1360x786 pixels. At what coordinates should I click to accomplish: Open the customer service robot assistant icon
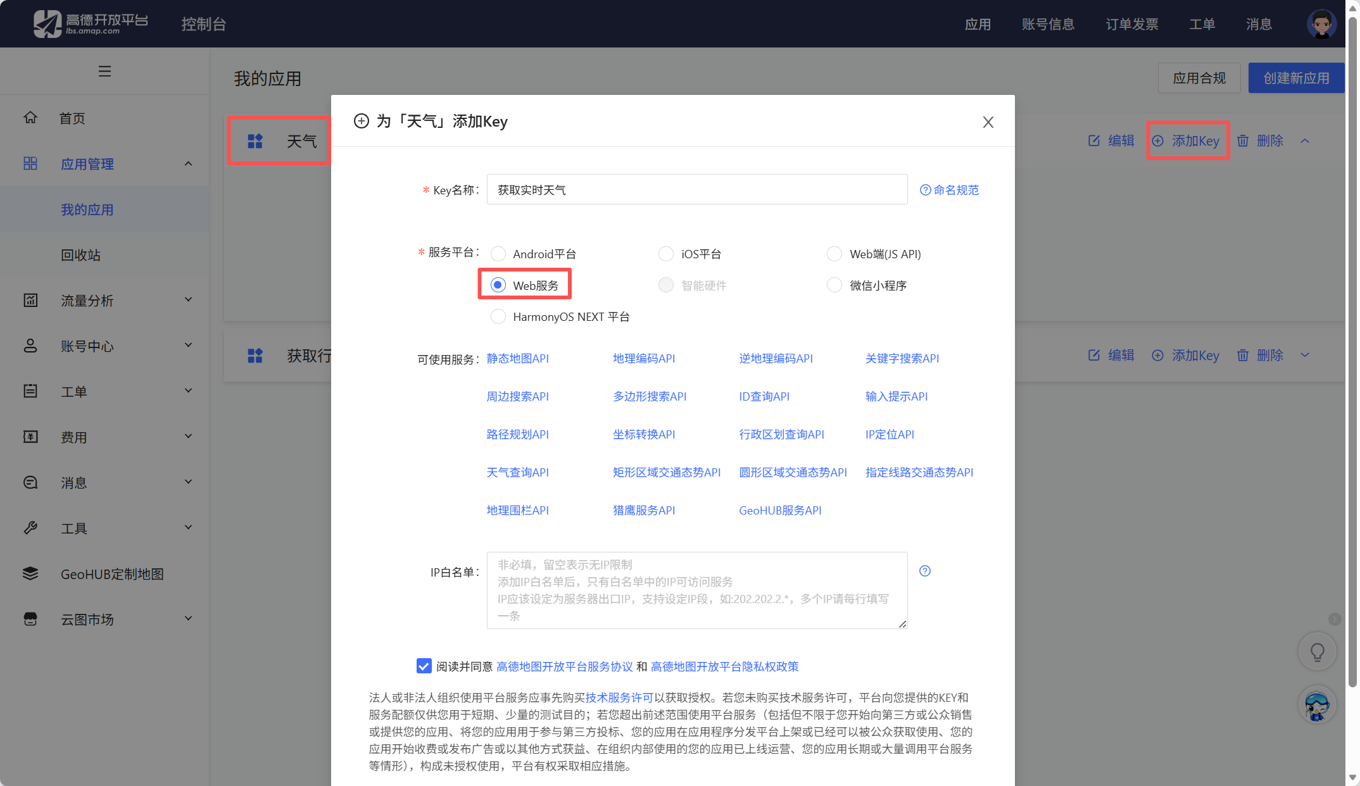(x=1317, y=705)
